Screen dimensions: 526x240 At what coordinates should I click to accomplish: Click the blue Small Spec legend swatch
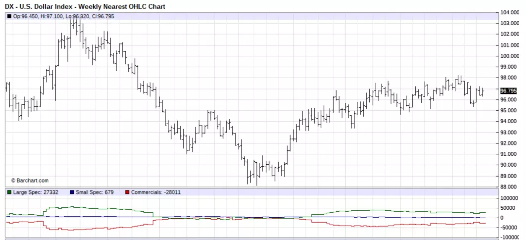pos(72,192)
